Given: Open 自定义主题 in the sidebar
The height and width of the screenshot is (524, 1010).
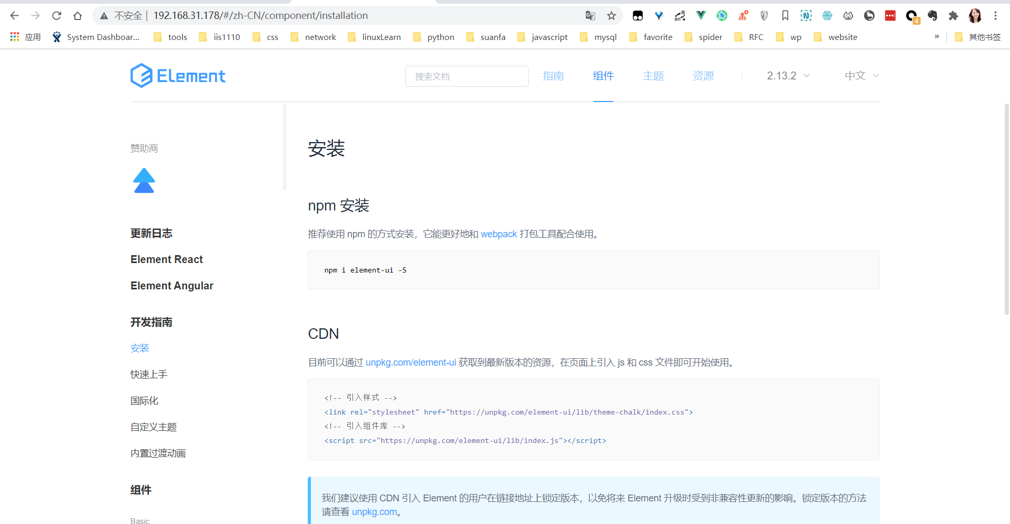Looking at the screenshot, I should (154, 427).
